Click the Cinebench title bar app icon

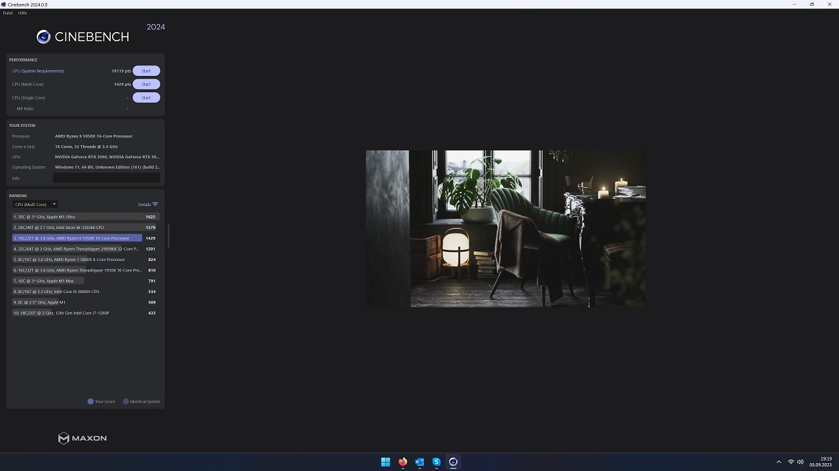coord(4,4)
